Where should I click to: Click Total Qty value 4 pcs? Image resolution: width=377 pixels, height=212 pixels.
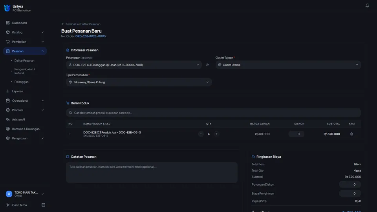tap(357, 170)
